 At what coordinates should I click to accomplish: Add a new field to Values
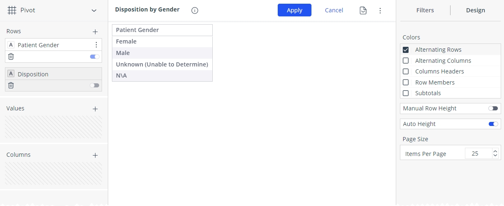pyautogui.click(x=95, y=109)
